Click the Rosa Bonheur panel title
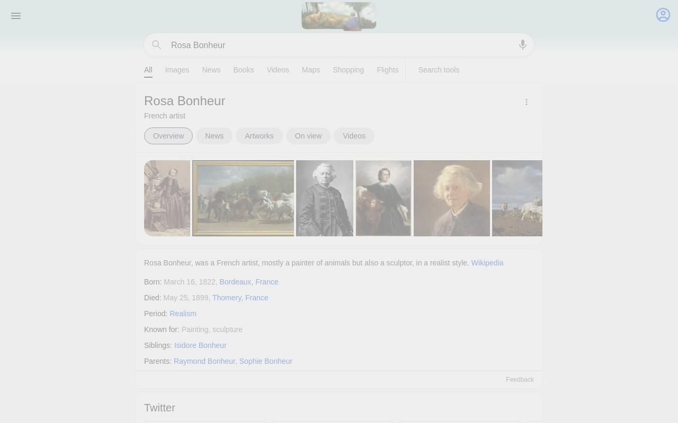 coord(185,101)
